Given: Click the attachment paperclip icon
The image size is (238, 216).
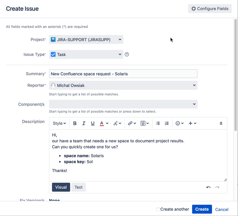Looking at the screenshot, I should [143, 123].
